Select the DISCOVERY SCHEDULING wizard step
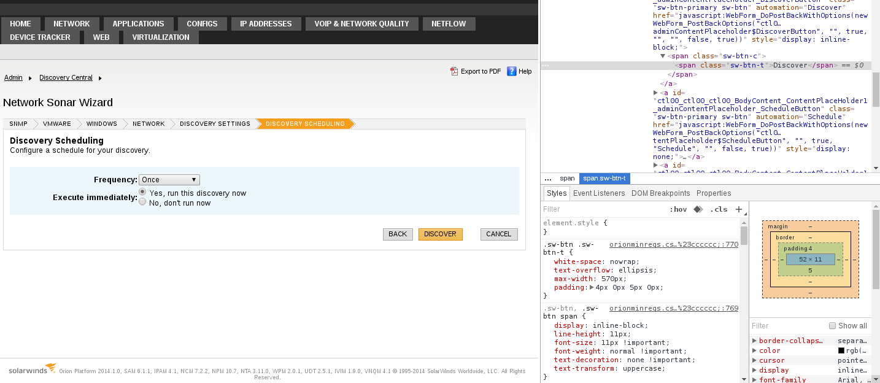The width and height of the screenshot is (880, 383). pos(305,124)
